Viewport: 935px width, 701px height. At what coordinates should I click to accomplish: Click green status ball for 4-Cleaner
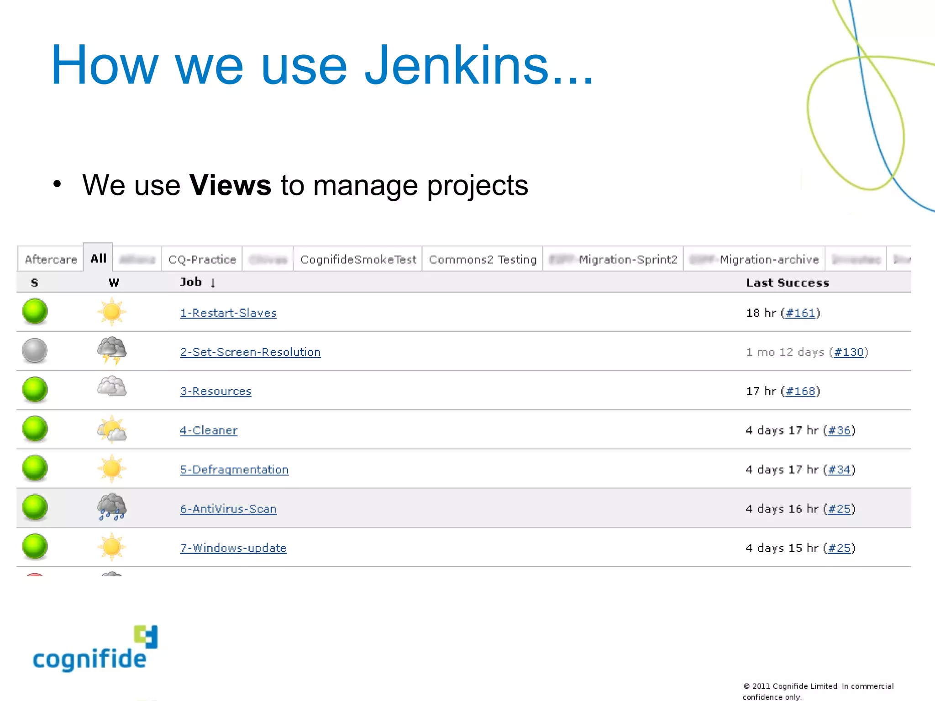coord(35,429)
